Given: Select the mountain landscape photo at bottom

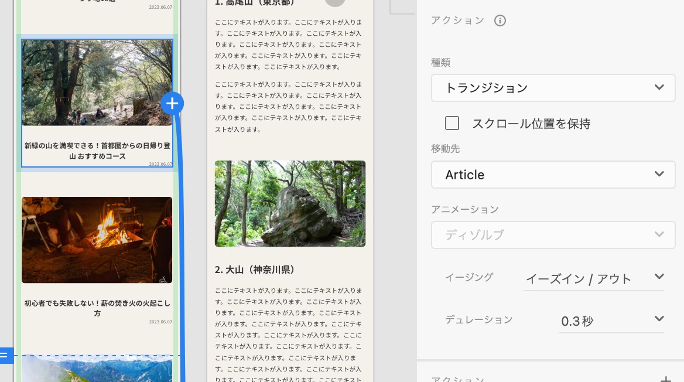Looking at the screenshot, I should (97, 369).
